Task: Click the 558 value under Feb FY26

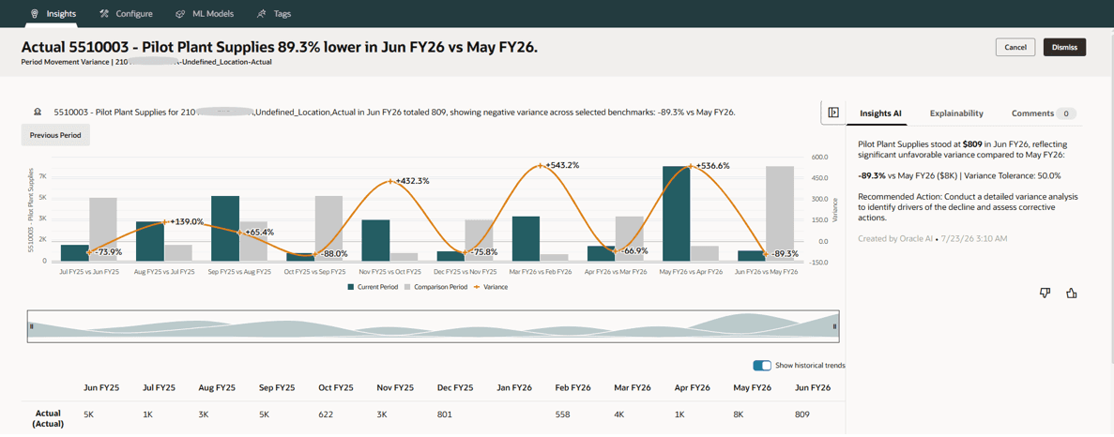Action: point(563,414)
